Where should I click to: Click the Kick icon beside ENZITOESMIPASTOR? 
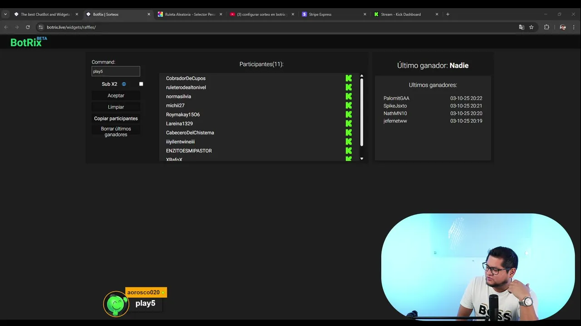pyautogui.click(x=349, y=151)
